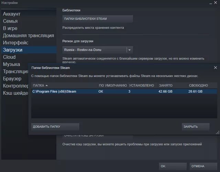The height and width of the screenshot is (172, 220).
Task: Click ОТМЕНА button in settings window
Action: pyautogui.click(x=203, y=166)
